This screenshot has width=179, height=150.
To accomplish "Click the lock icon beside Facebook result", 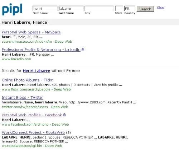I will [x=64, y=115].
